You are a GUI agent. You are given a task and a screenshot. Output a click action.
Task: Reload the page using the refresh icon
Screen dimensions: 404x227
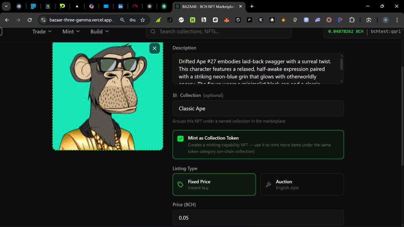[30, 20]
